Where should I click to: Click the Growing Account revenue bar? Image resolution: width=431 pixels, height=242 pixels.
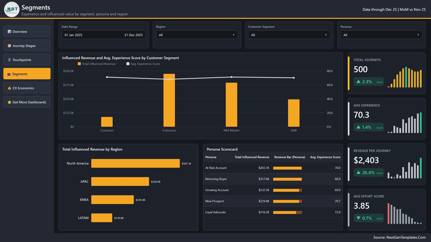pos(287,190)
